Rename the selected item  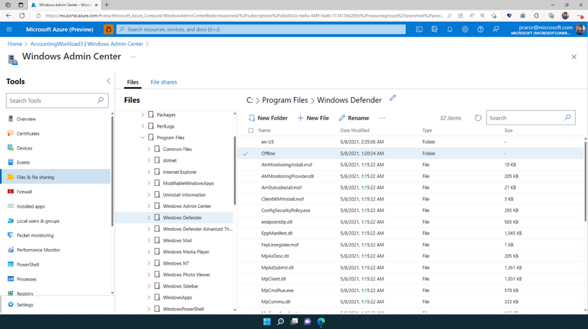(x=354, y=117)
